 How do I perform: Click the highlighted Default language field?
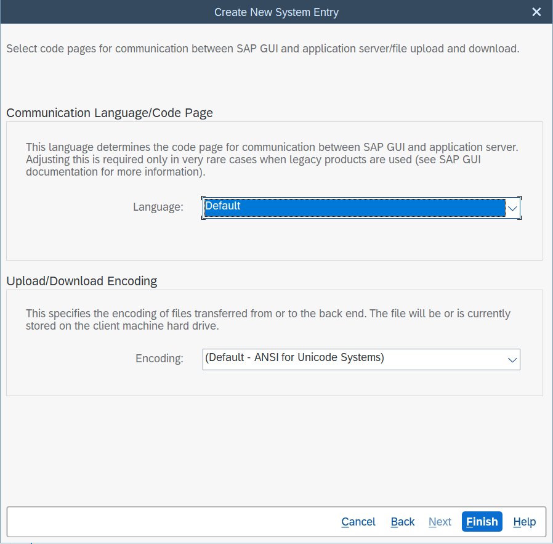pyautogui.click(x=354, y=208)
